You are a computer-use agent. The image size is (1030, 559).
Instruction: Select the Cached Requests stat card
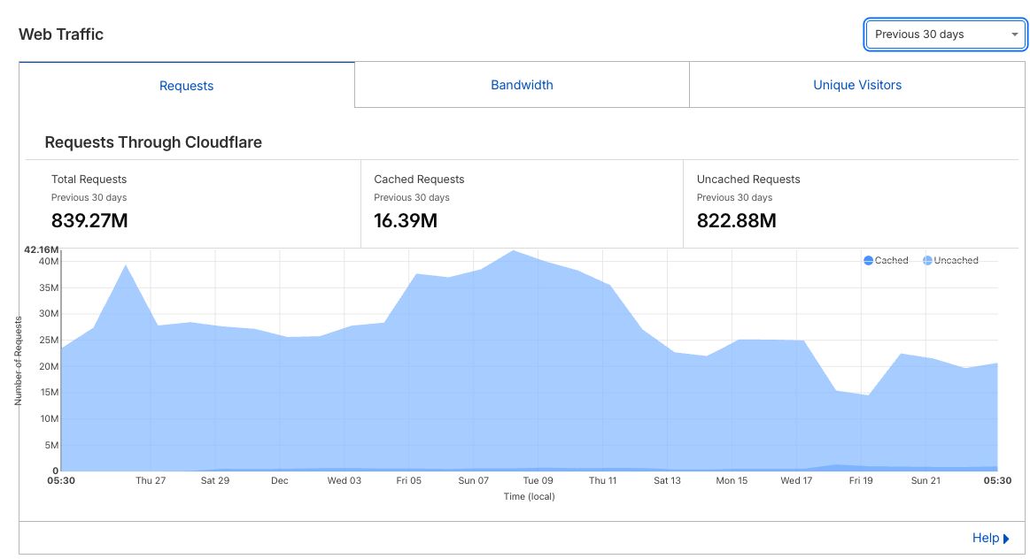[418, 200]
